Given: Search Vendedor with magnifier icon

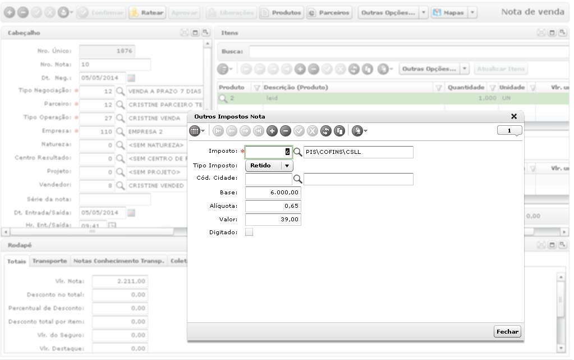Looking at the screenshot, I should click(x=120, y=185).
